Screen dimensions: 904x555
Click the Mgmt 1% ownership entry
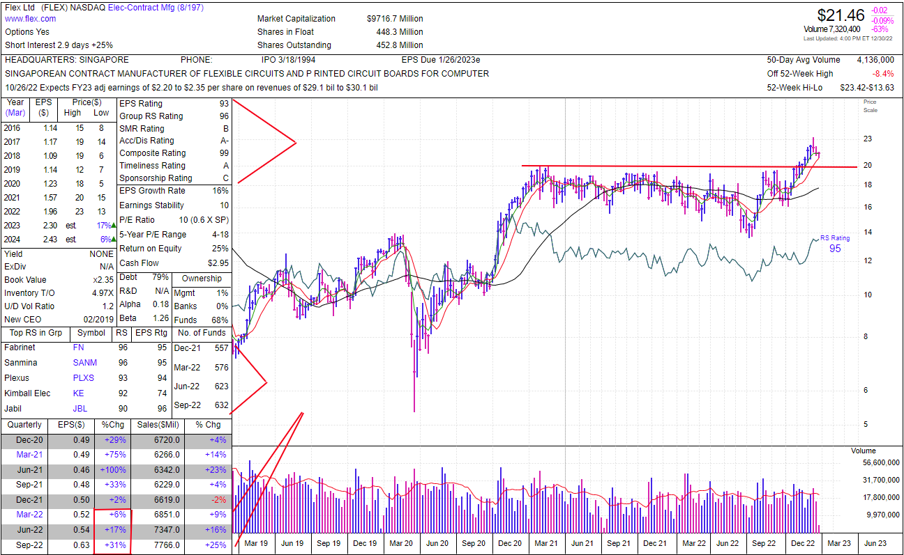[x=201, y=293]
